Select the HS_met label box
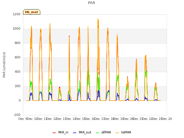184x138 pixels. pos(32,12)
